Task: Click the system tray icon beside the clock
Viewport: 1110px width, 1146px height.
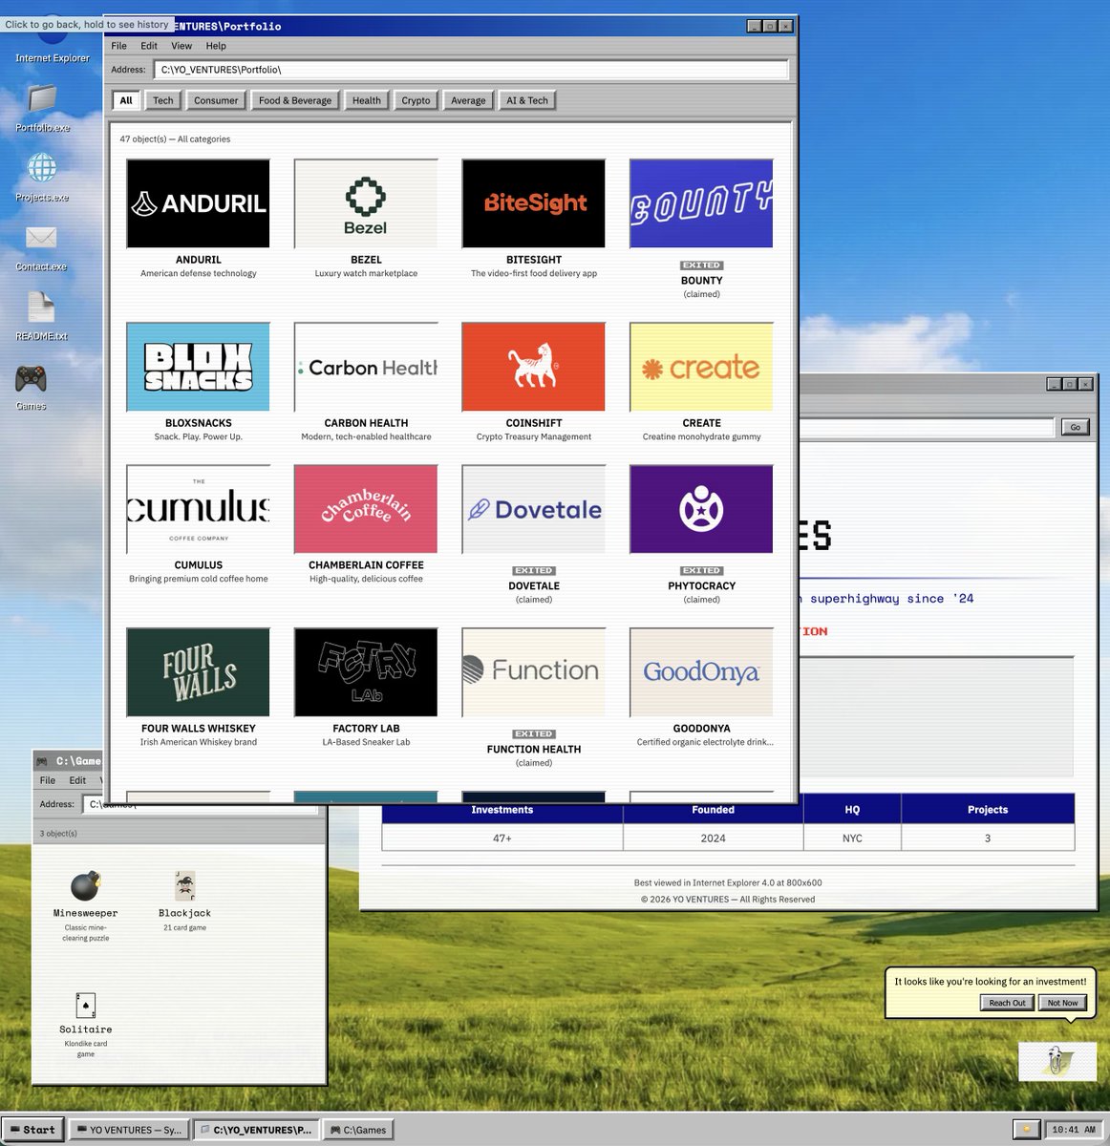Action: pyautogui.click(x=1027, y=1130)
